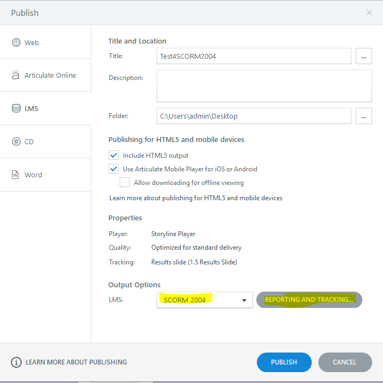Open HTML5 and mobile devices help link
The width and height of the screenshot is (383, 383).
196,198
